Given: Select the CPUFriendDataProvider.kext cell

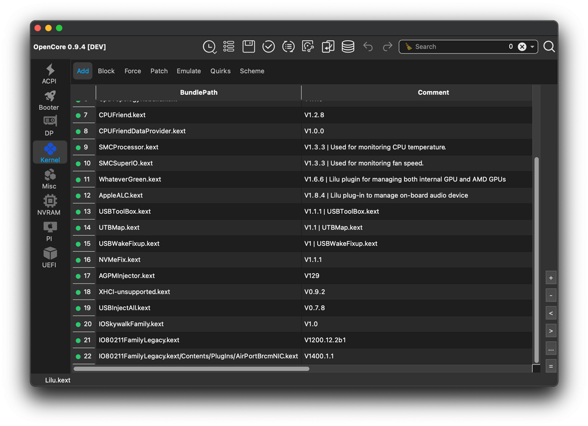Looking at the screenshot, I should pyautogui.click(x=199, y=131).
